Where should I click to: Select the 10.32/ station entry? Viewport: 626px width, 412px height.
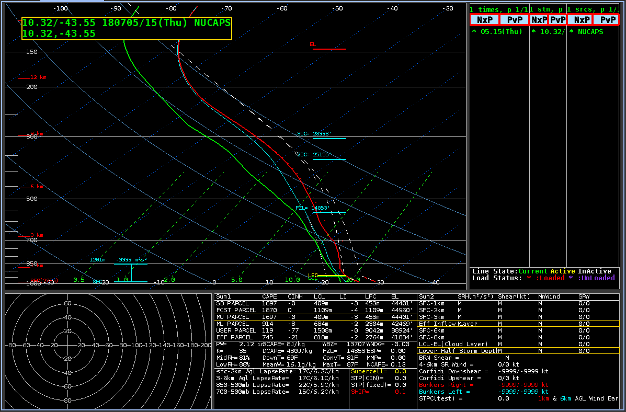(x=548, y=31)
